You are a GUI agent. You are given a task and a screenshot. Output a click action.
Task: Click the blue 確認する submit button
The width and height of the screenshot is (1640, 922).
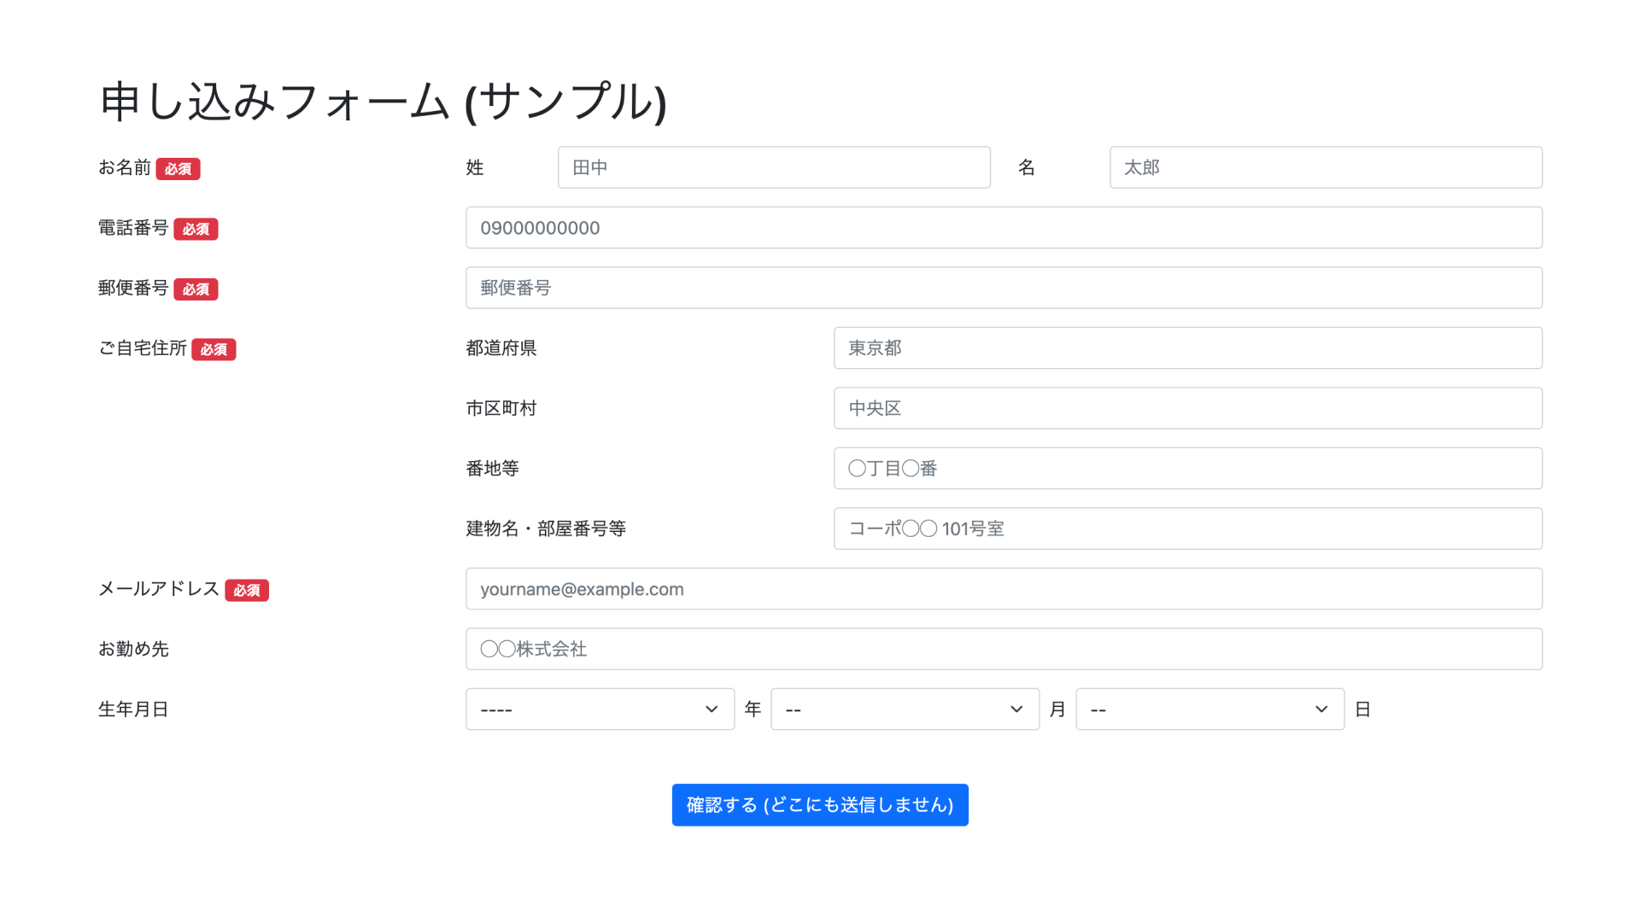tap(820, 805)
